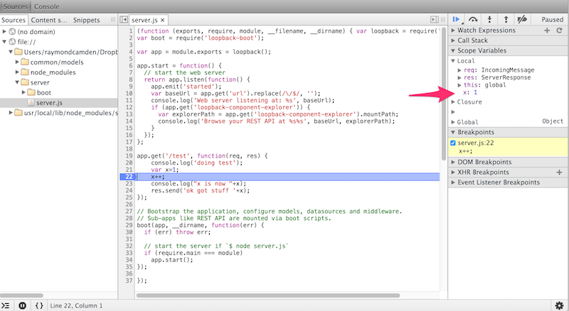Toggle pause on exceptions icon

[x=23, y=305]
